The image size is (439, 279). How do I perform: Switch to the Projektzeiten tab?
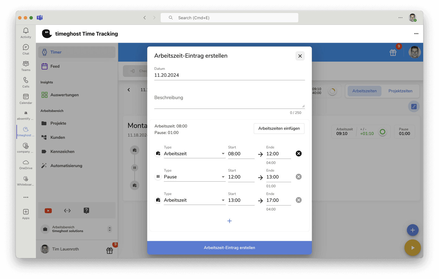[x=400, y=91]
